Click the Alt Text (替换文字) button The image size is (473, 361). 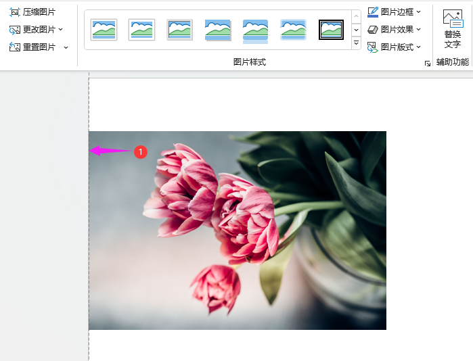tap(453, 29)
